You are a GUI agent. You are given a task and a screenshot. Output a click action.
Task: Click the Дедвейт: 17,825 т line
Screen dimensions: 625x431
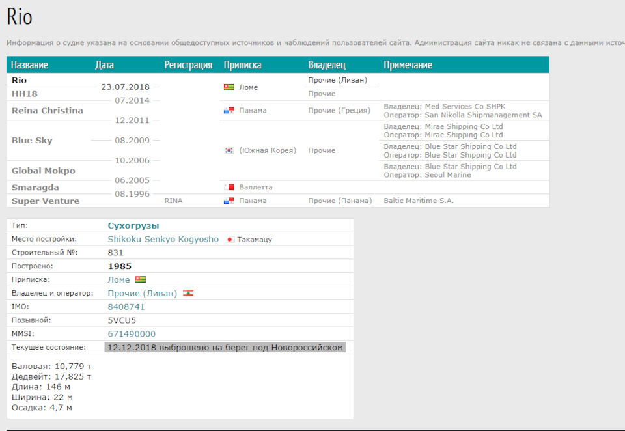tap(51, 376)
